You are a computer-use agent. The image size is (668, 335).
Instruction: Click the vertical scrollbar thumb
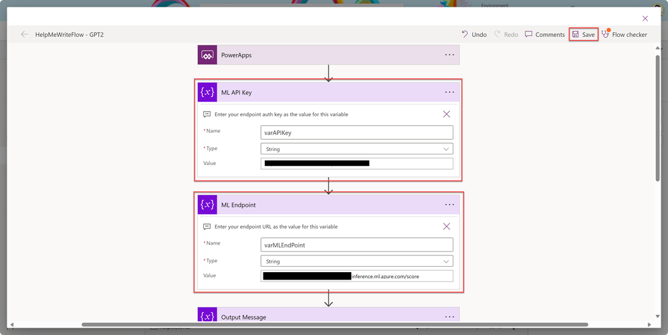pos(658,118)
